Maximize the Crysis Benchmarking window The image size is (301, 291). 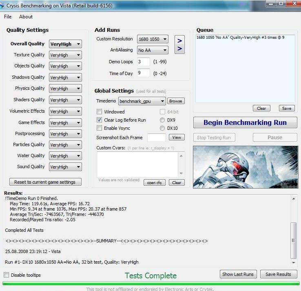281,4
